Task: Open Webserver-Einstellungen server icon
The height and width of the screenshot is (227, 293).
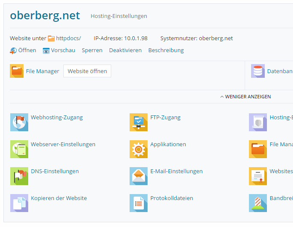Action: [19, 149]
